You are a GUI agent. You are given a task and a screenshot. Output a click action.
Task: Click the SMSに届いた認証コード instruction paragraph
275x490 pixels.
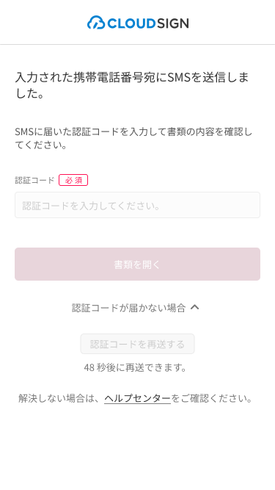[x=133, y=138]
